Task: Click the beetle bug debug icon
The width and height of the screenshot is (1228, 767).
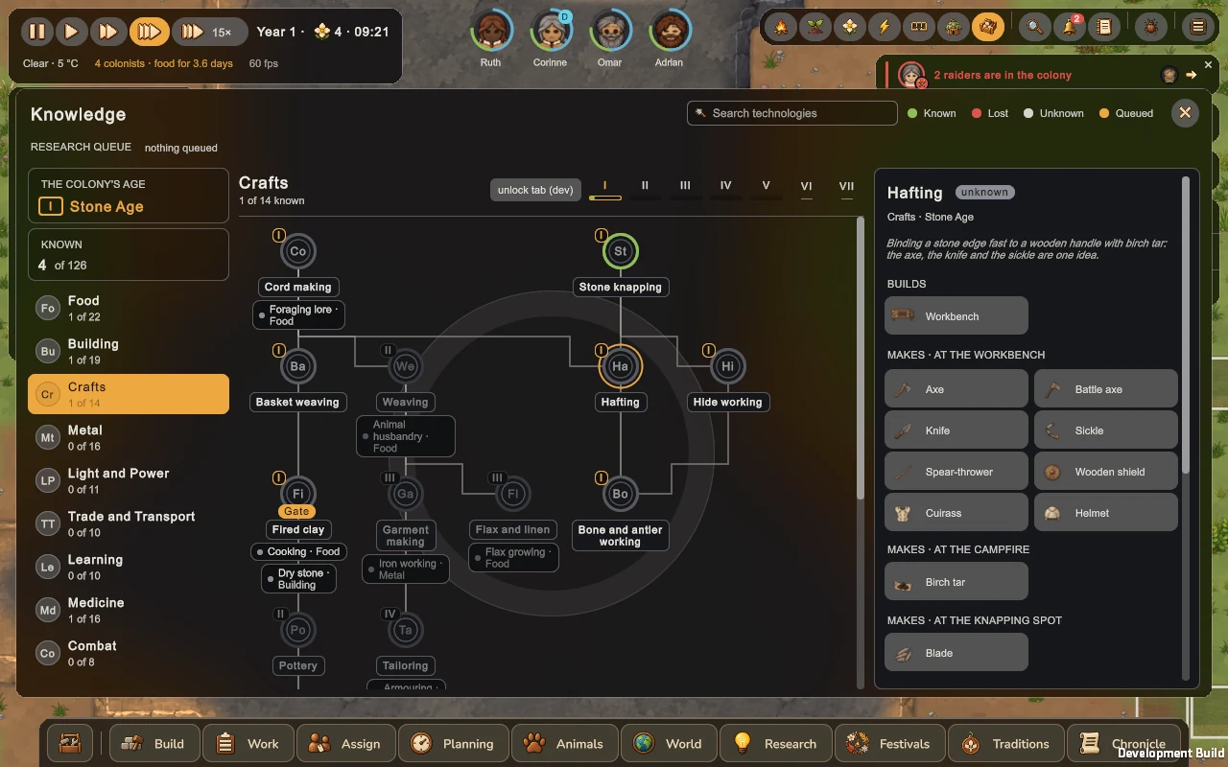Action: coord(1150,28)
